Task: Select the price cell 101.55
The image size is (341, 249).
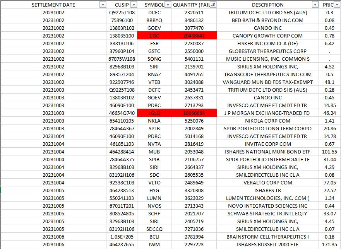Action: point(330,152)
